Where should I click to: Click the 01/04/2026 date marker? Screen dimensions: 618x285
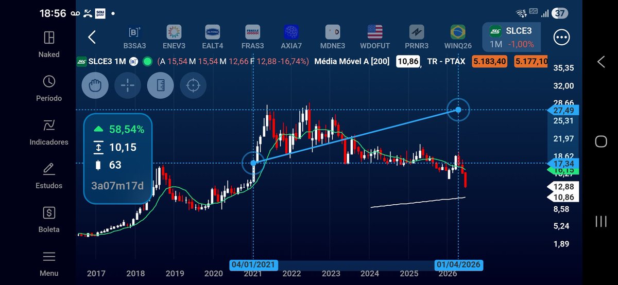tap(458, 265)
